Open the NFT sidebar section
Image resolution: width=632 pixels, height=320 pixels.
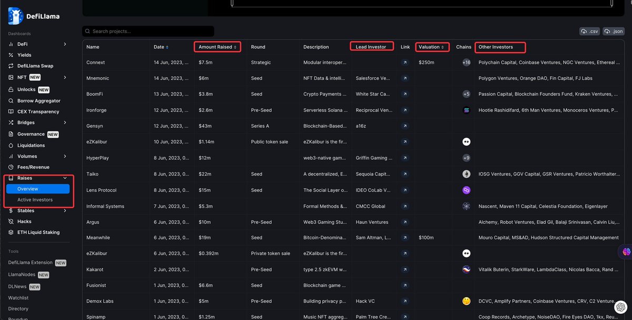(x=22, y=77)
